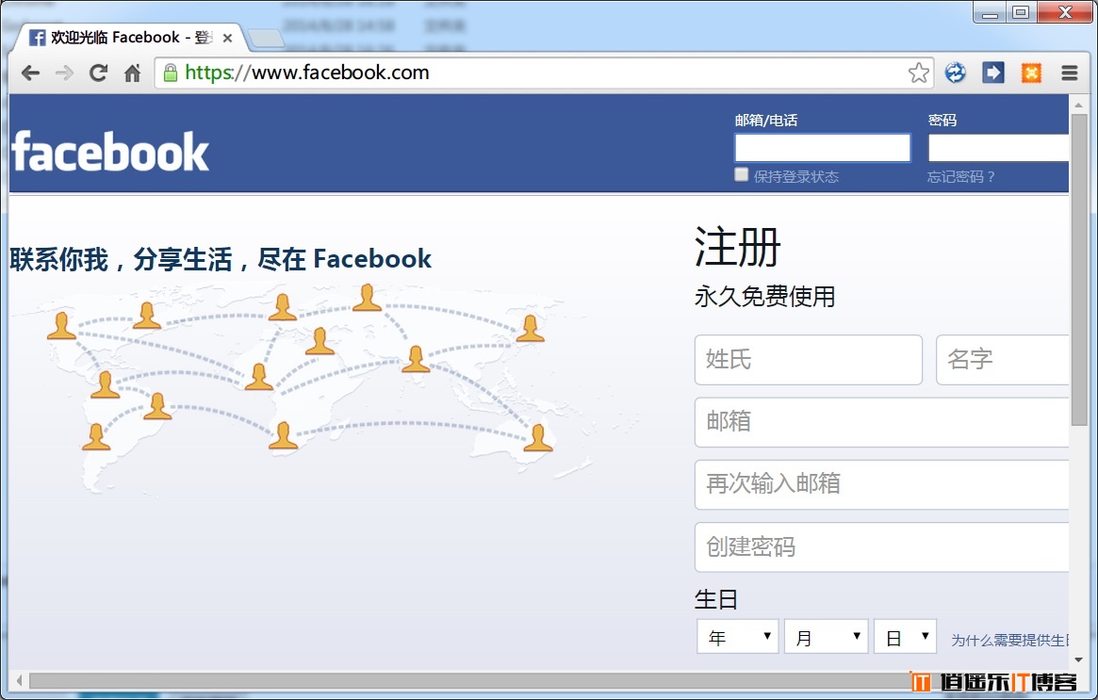Click the horizontal scrollbar left arrow
Viewport: 1098px width, 700px height.
(x=19, y=679)
